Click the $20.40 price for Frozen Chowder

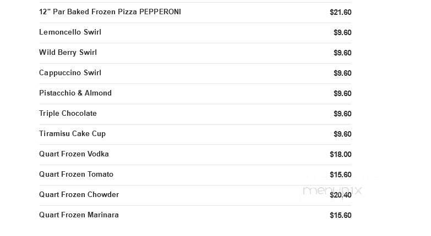341,195
